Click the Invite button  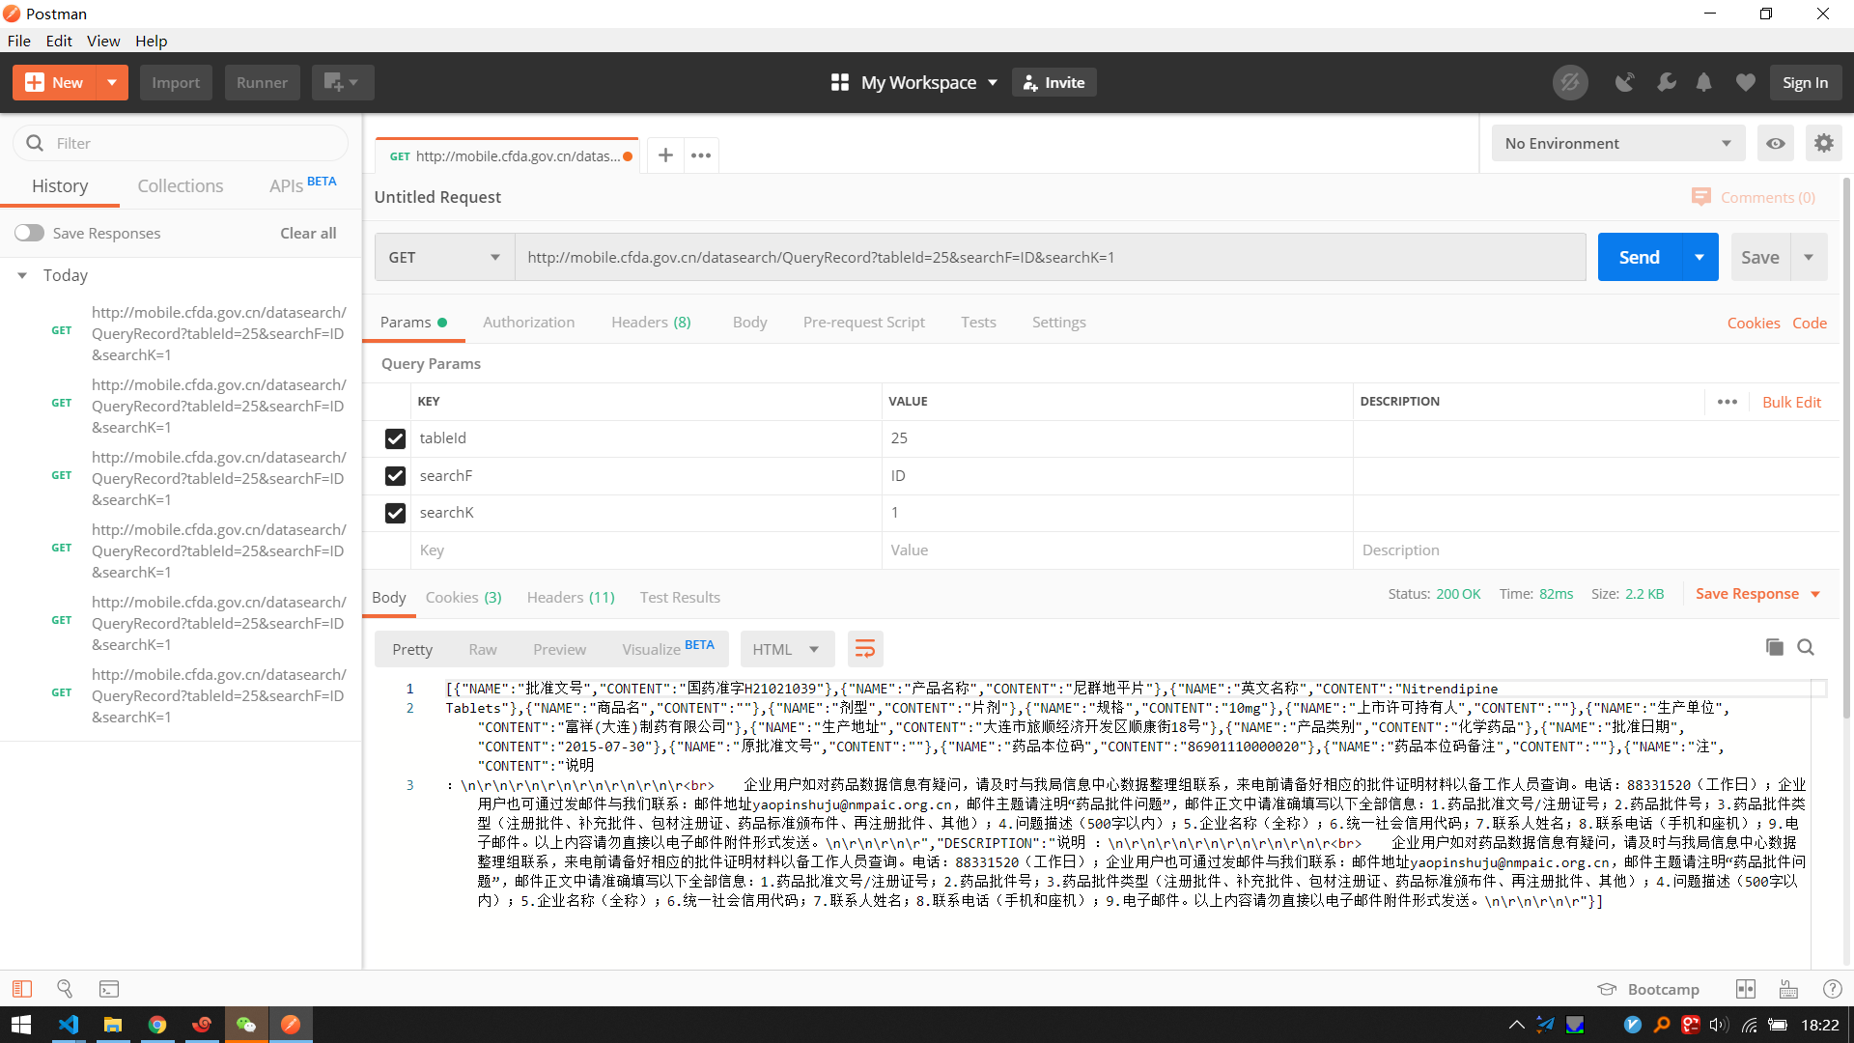[1054, 82]
